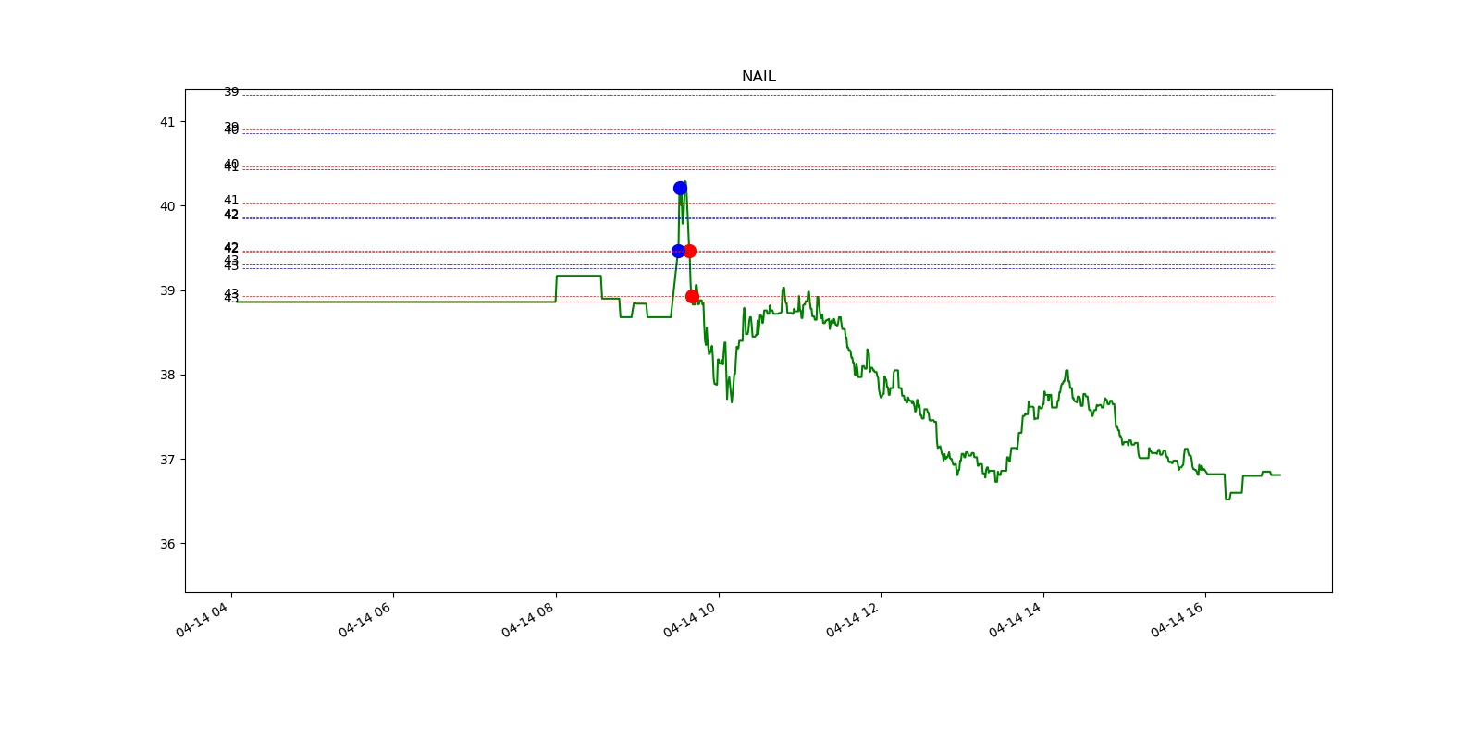The height and width of the screenshot is (740, 1480).
Task: Click the upper red marker near 39.5
Action: coord(689,251)
